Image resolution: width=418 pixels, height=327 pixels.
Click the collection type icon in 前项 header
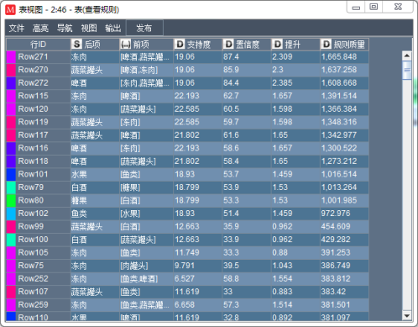pos(125,45)
